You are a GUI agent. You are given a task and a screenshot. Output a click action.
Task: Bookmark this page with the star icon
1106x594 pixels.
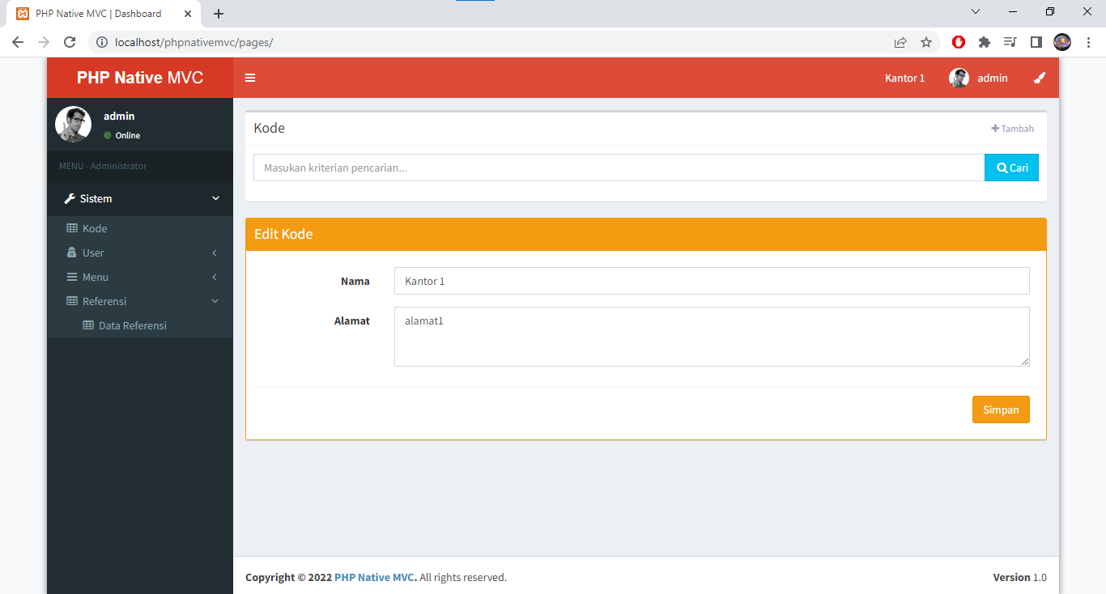tap(926, 42)
